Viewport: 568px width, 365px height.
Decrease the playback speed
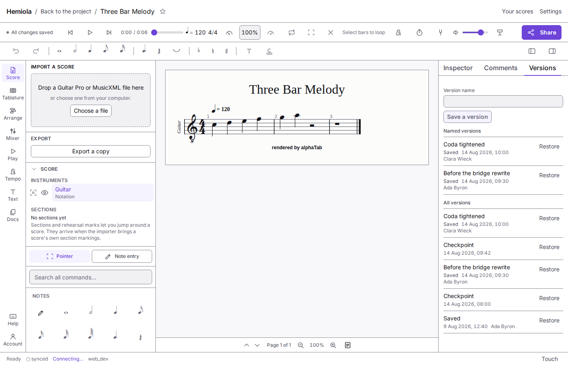(229, 32)
